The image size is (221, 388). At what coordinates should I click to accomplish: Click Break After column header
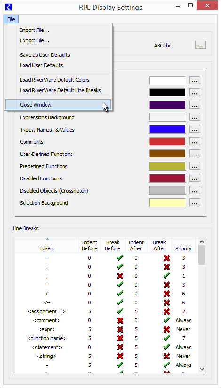pos(159,245)
